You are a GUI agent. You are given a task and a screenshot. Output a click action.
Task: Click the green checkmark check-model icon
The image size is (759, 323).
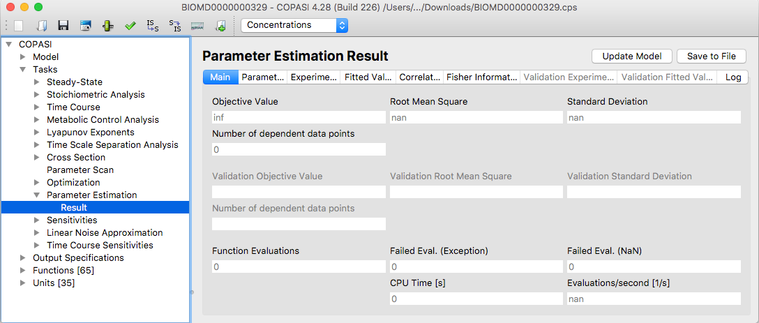coord(130,26)
